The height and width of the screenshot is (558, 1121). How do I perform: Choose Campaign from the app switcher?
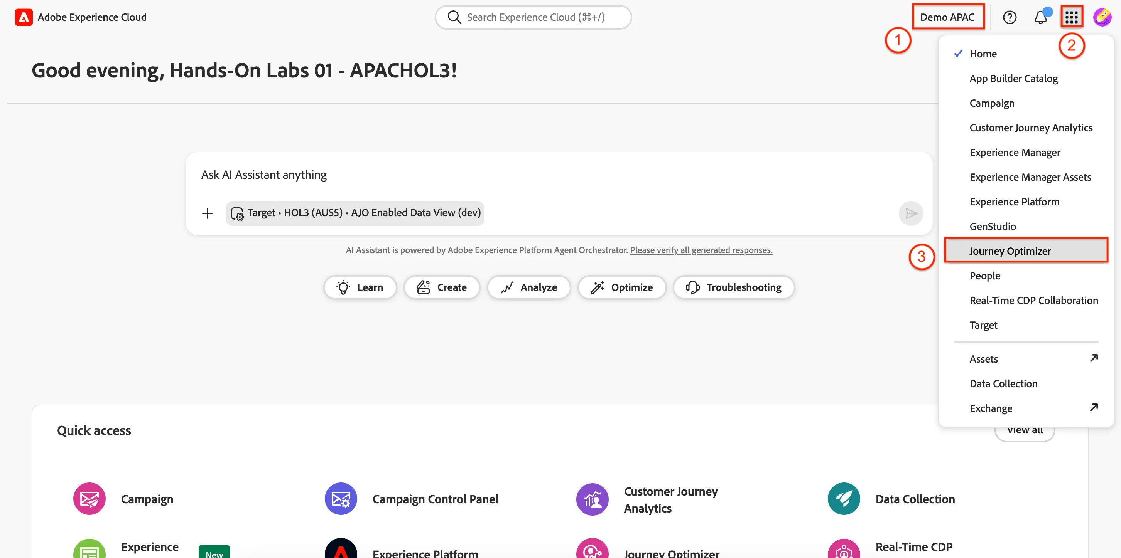pyautogui.click(x=1026, y=103)
